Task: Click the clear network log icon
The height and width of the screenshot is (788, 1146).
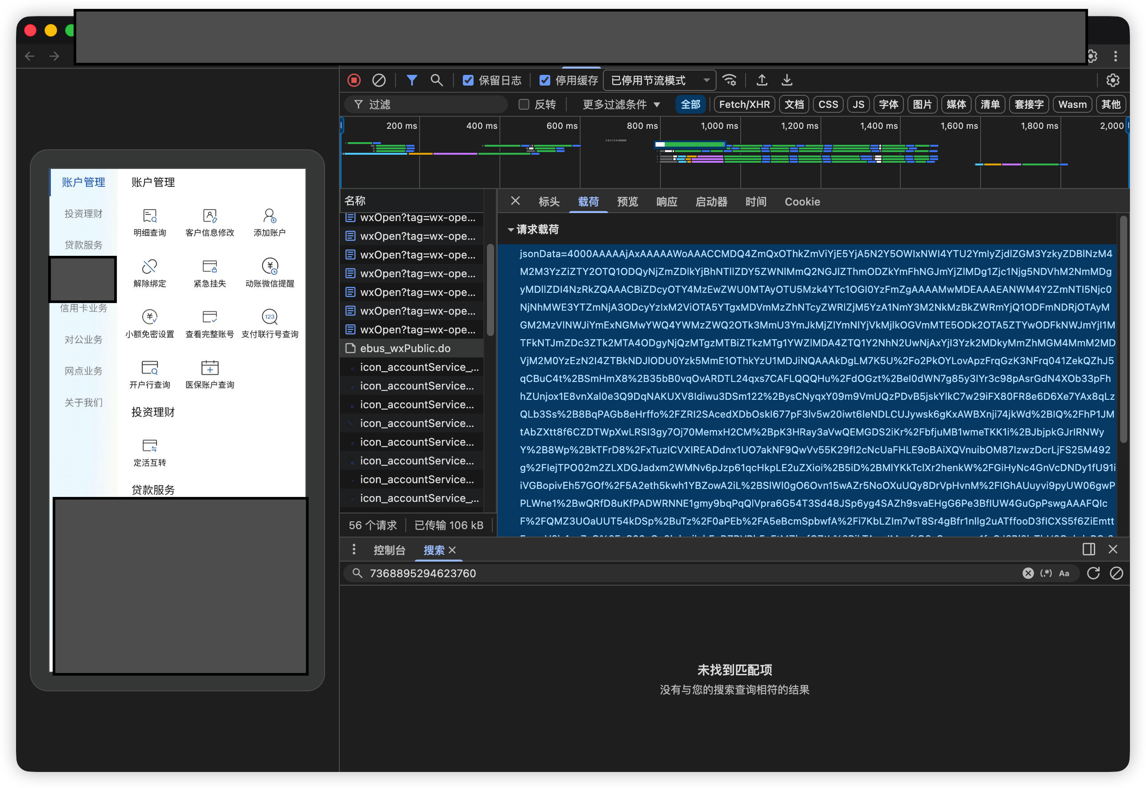Action: [379, 80]
